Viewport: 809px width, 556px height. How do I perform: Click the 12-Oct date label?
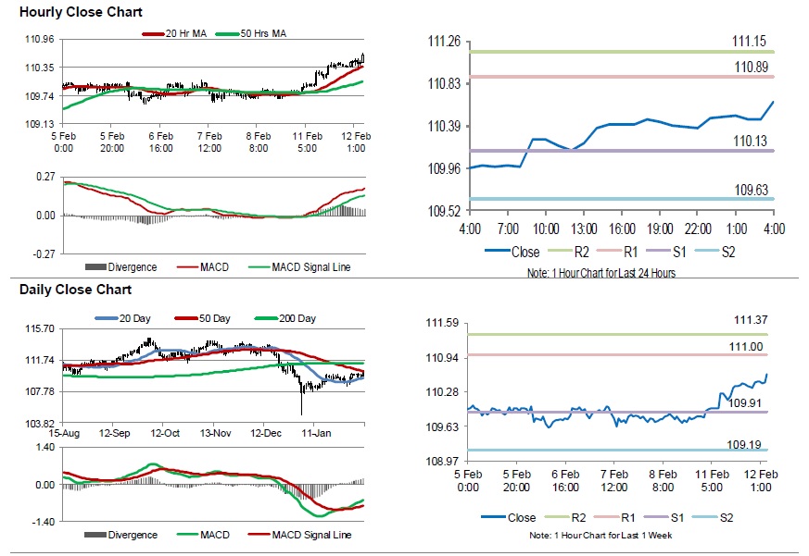tap(165, 433)
